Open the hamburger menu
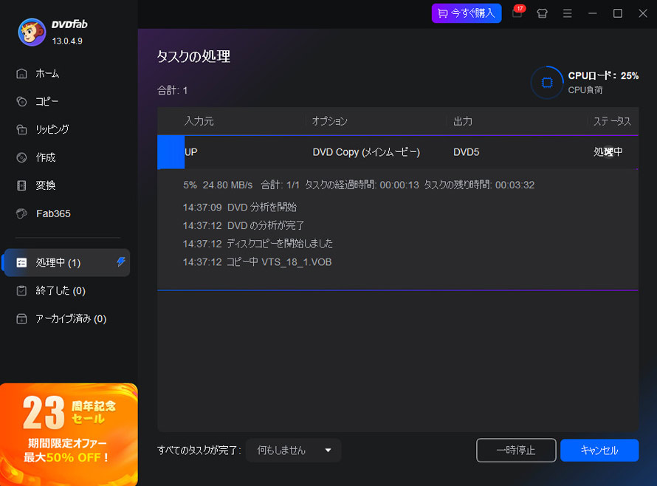Viewport: 657px width, 486px height. (567, 13)
